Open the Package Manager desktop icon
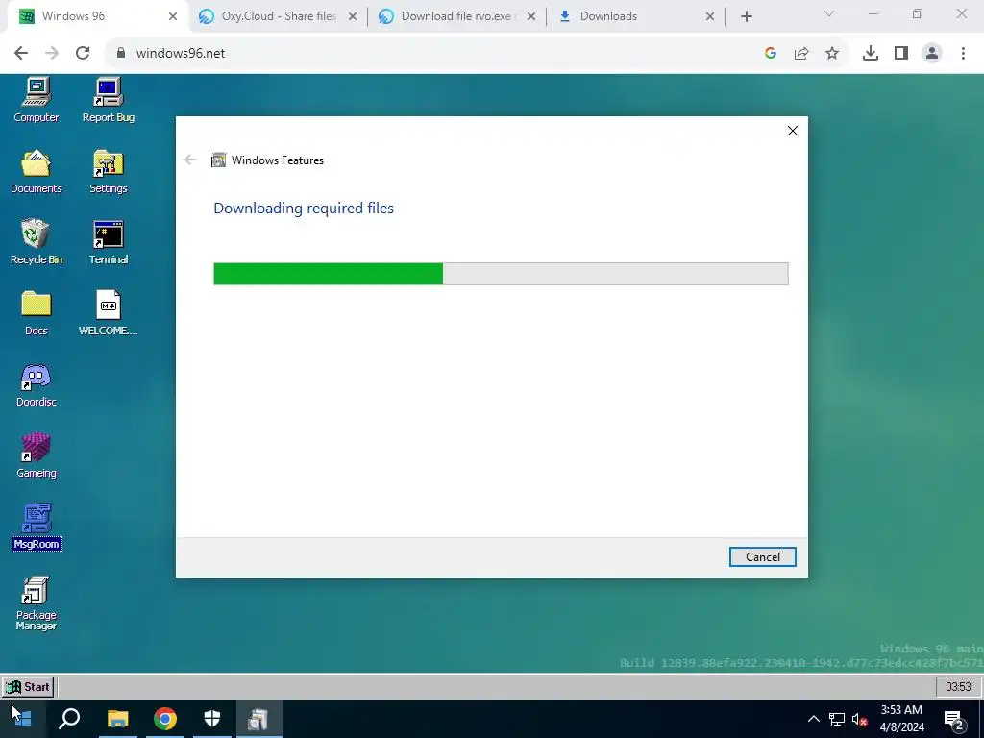This screenshot has width=984, height=738. pos(36,603)
